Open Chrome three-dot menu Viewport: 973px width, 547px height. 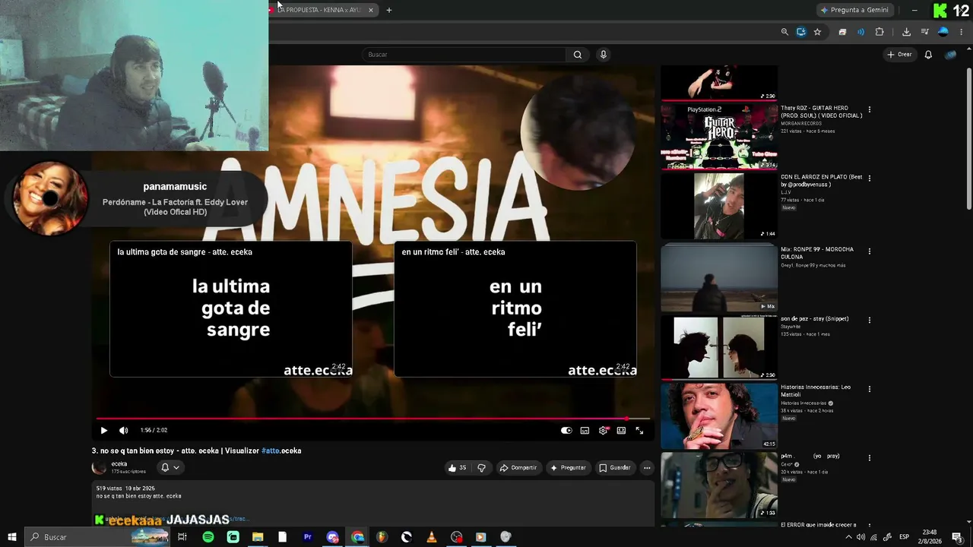tap(962, 32)
